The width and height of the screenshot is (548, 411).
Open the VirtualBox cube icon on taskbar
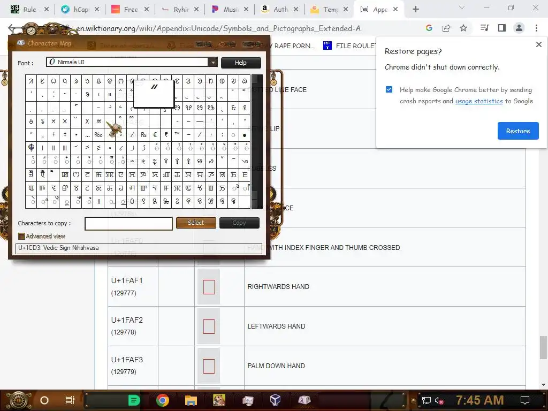coord(276,400)
